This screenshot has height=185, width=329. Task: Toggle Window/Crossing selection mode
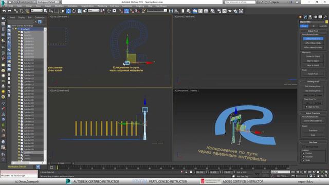62,11
